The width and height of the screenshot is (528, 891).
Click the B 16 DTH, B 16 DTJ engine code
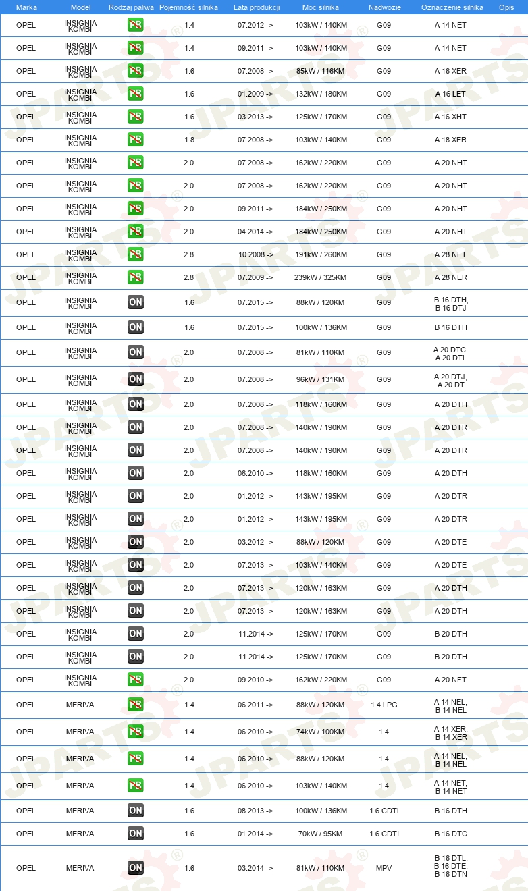450,304
